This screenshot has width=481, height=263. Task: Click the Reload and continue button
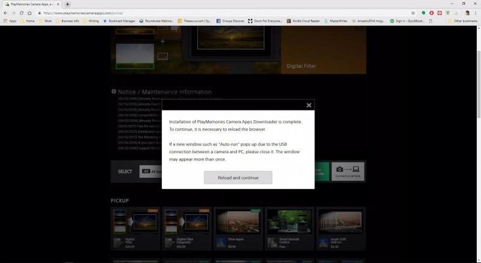pos(237,178)
